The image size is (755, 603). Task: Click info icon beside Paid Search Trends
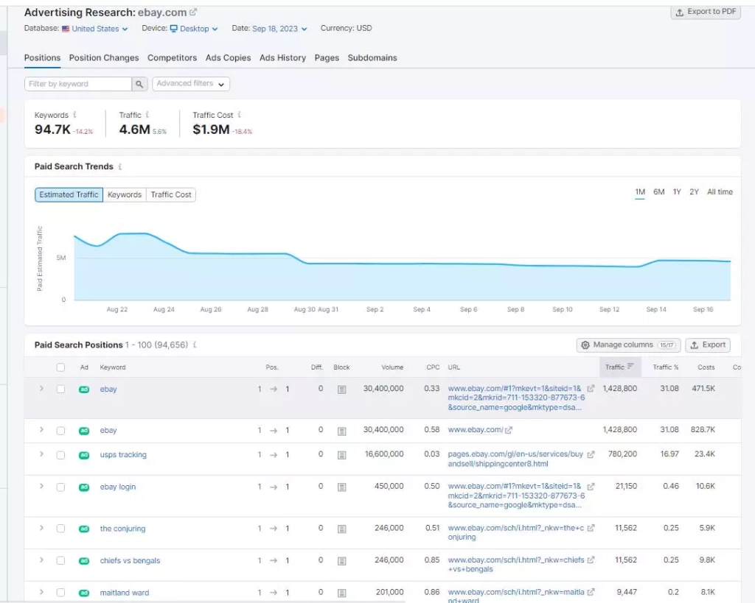tap(120, 167)
